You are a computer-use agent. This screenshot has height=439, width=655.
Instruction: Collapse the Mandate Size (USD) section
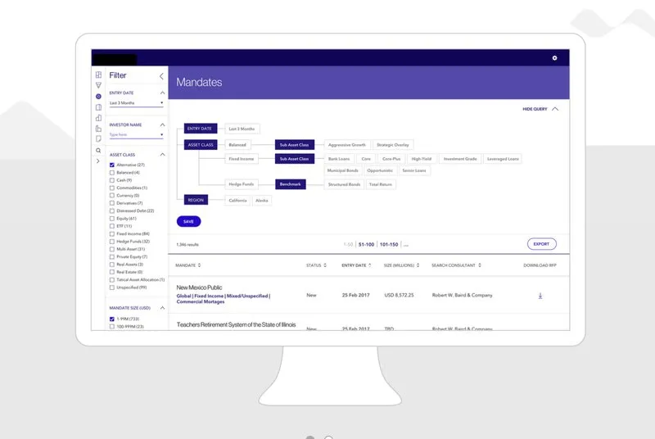pyautogui.click(x=162, y=308)
